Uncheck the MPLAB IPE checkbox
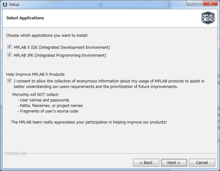This screenshot has height=171, width=220. pos(10,55)
